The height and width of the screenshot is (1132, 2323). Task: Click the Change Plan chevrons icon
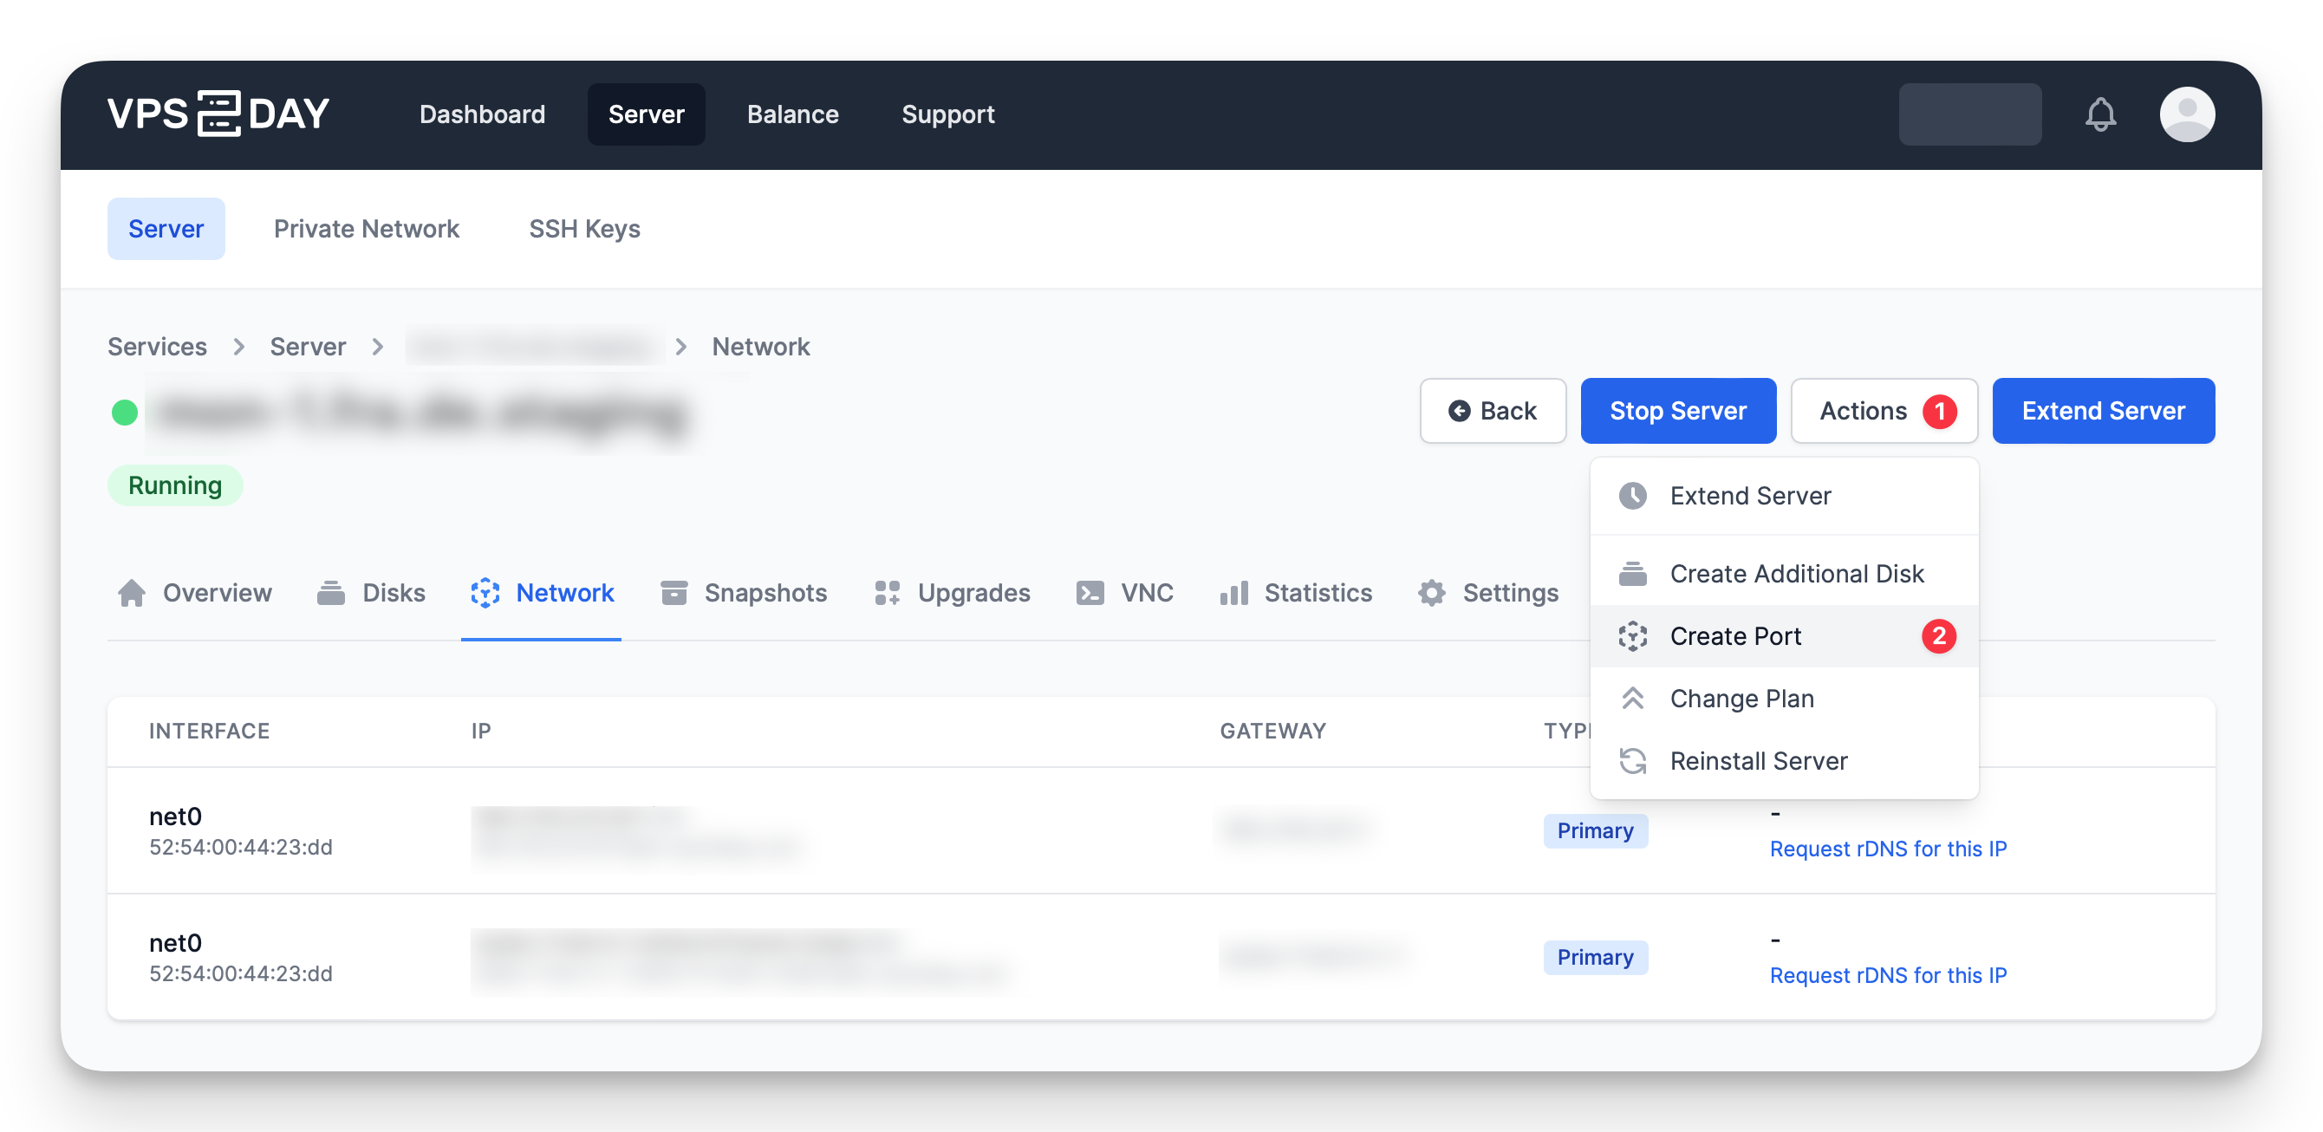(x=1632, y=698)
